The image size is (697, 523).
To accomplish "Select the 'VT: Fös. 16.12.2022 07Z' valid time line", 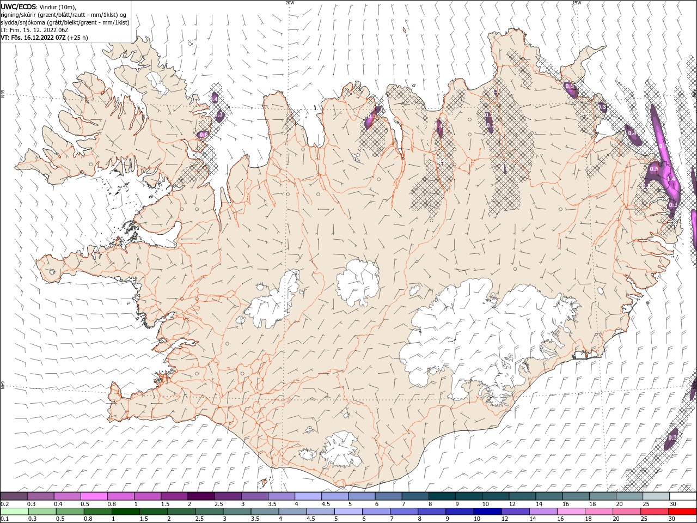I will tap(33, 38).
